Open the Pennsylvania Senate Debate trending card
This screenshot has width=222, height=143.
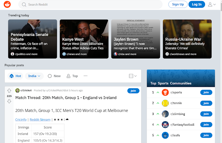tap(33, 39)
